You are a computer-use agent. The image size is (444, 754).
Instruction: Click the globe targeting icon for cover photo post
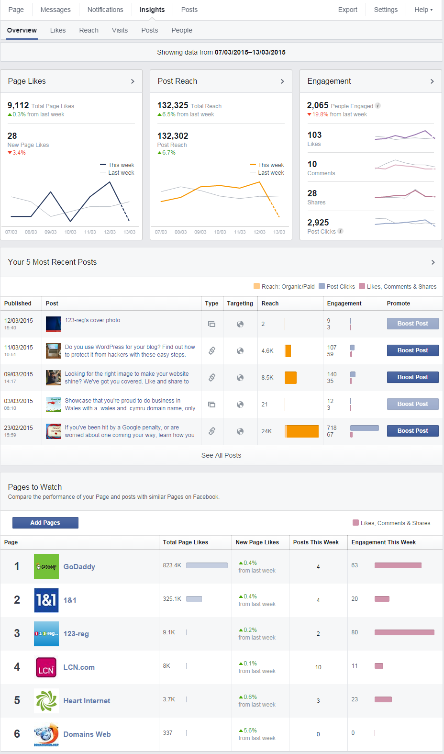click(x=240, y=324)
